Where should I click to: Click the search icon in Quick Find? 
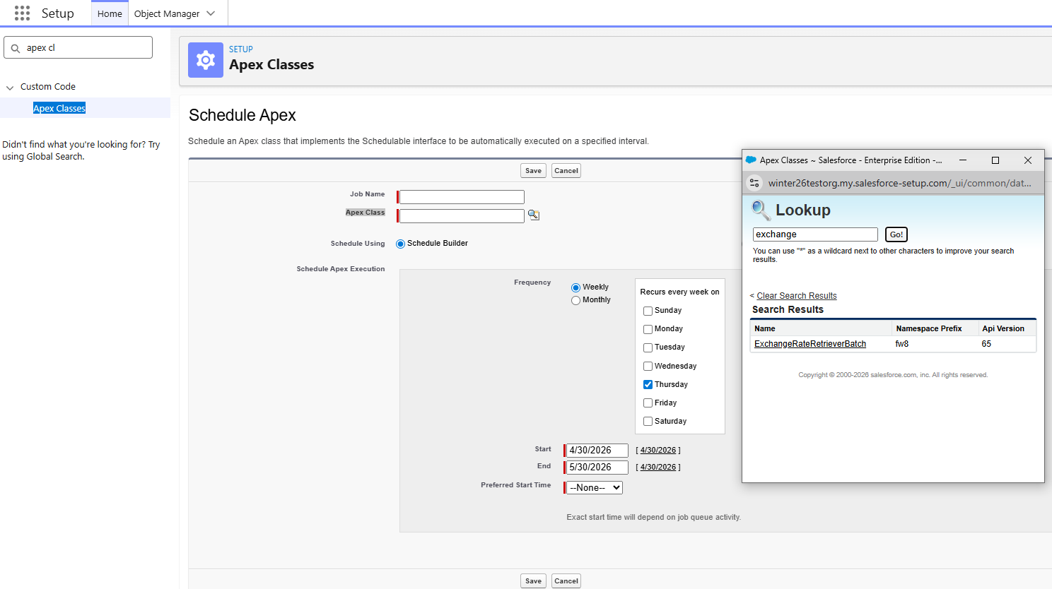tap(16, 48)
